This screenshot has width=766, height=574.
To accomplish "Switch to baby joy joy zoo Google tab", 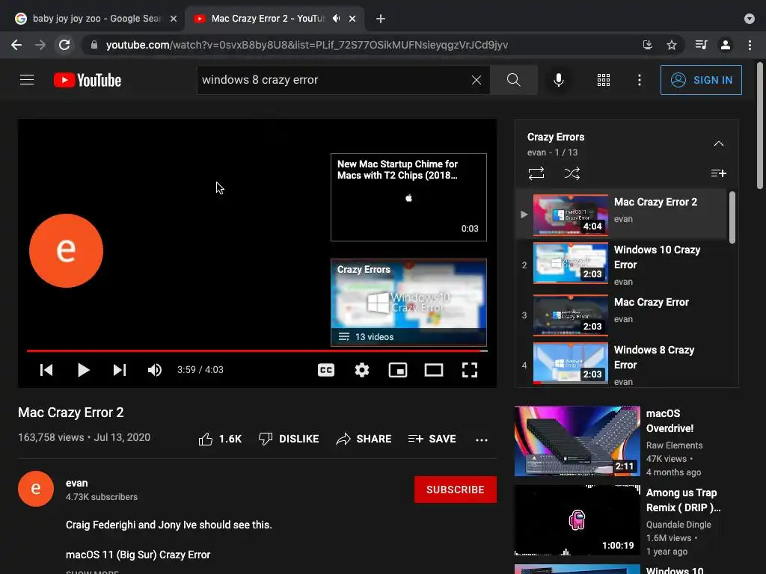I will pos(96,19).
